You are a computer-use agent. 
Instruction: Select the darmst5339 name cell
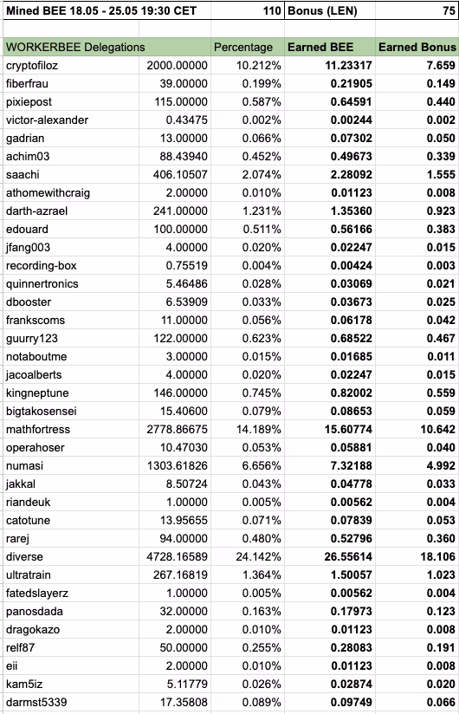coord(71,703)
